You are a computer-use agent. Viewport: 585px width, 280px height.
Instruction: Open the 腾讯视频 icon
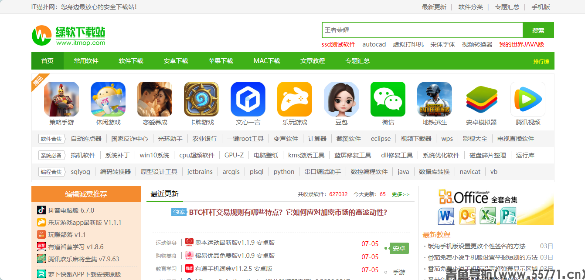click(528, 99)
